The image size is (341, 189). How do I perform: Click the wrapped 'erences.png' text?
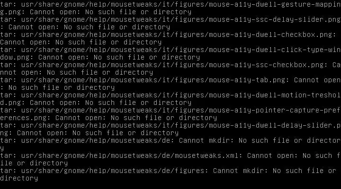[x=24, y=118]
